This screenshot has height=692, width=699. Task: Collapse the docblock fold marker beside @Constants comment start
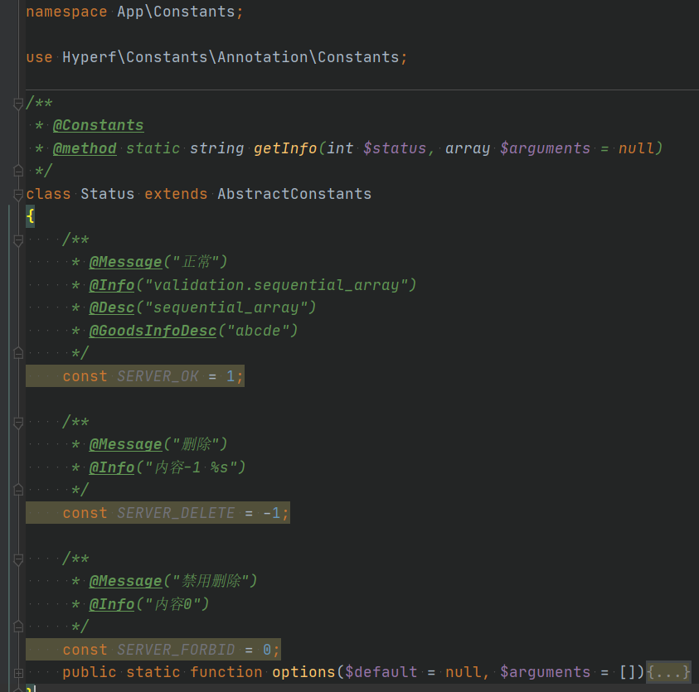[x=18, y=104]
